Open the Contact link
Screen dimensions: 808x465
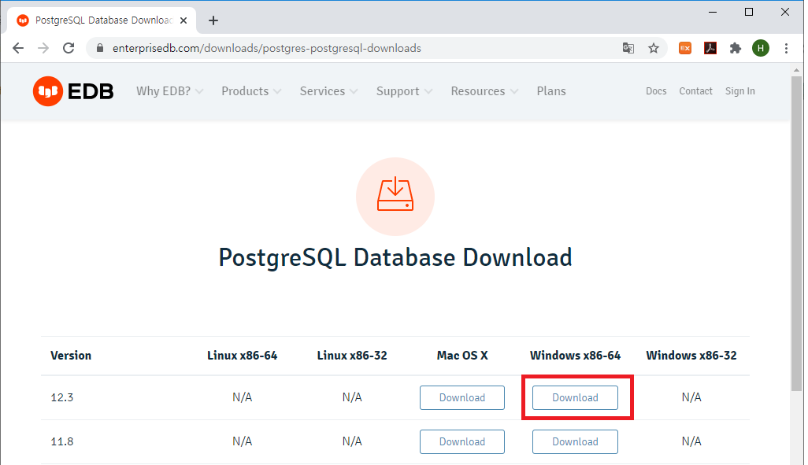click(x=695, y=91)
